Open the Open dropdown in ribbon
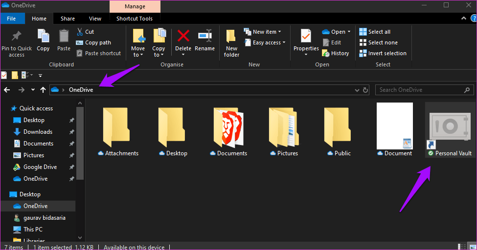Screen dimensions: 477x250 336,32
